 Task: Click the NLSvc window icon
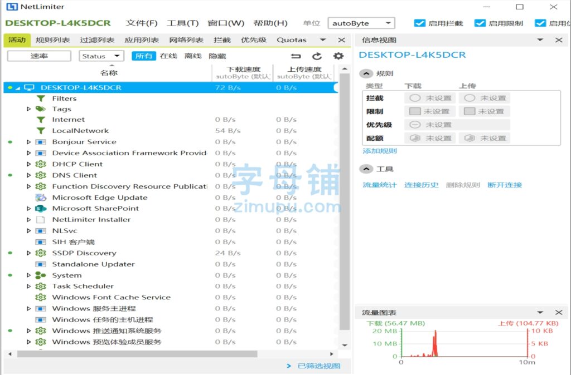click(40, 231)
